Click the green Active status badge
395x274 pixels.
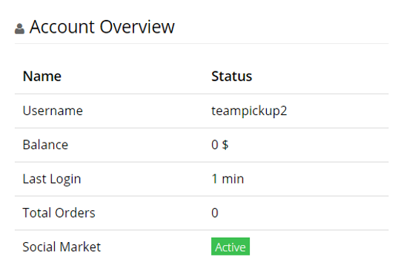coord(230,247)
